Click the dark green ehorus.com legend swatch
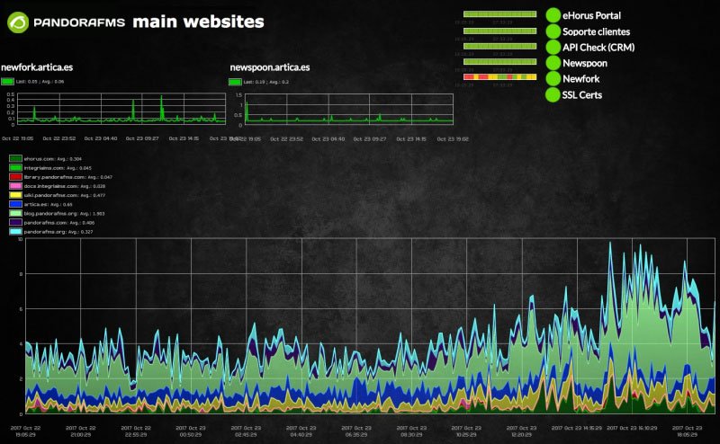 pyautogui.click(x=15, y=159)
